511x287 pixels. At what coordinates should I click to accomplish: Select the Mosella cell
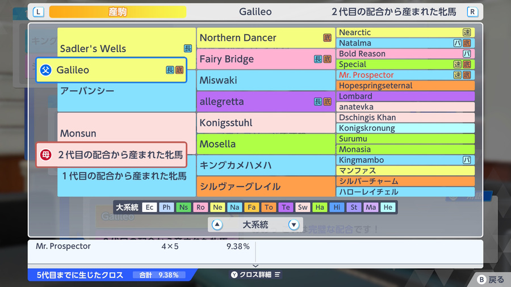(x=266, y=144)
